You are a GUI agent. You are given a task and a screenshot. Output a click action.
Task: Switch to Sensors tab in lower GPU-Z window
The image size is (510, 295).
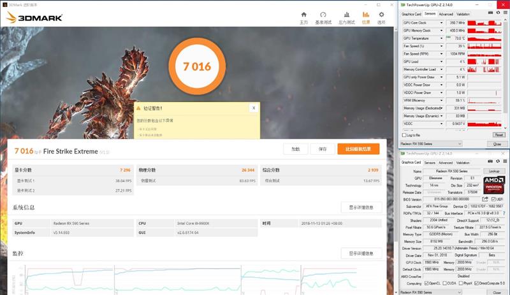[x=430, y=162]
